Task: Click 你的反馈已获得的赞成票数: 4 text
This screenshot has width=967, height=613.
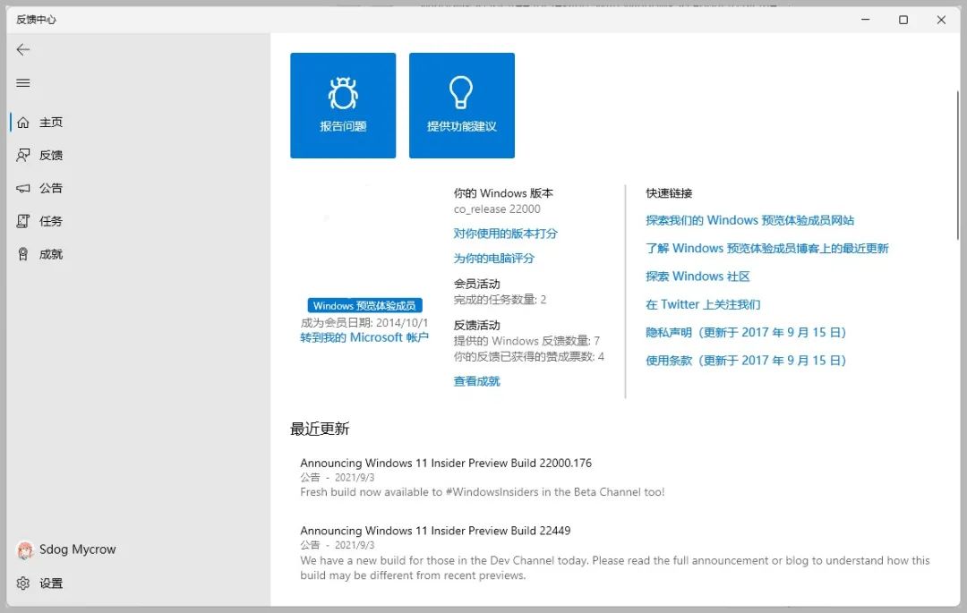Action: point(528,357)
